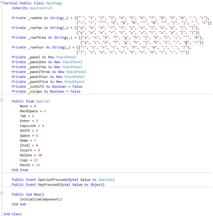Collapse the Sub New constructor block
213x216 pixels.
pos(2,194)
